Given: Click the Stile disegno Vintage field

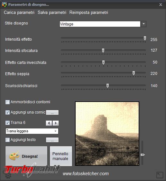Looking at the screenshot, I should pos(100,24).
